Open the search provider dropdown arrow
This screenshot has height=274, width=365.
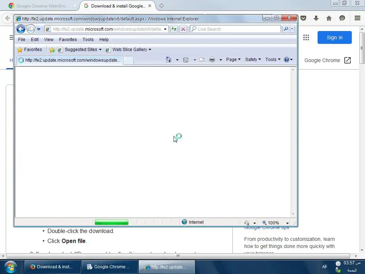pyautogui.click(x=292, y=29)
